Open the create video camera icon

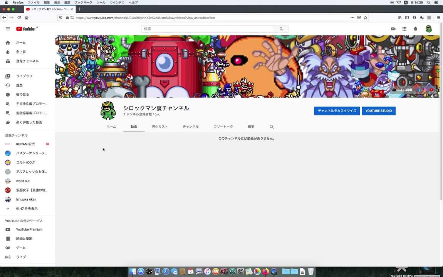[x=393, y=29]
